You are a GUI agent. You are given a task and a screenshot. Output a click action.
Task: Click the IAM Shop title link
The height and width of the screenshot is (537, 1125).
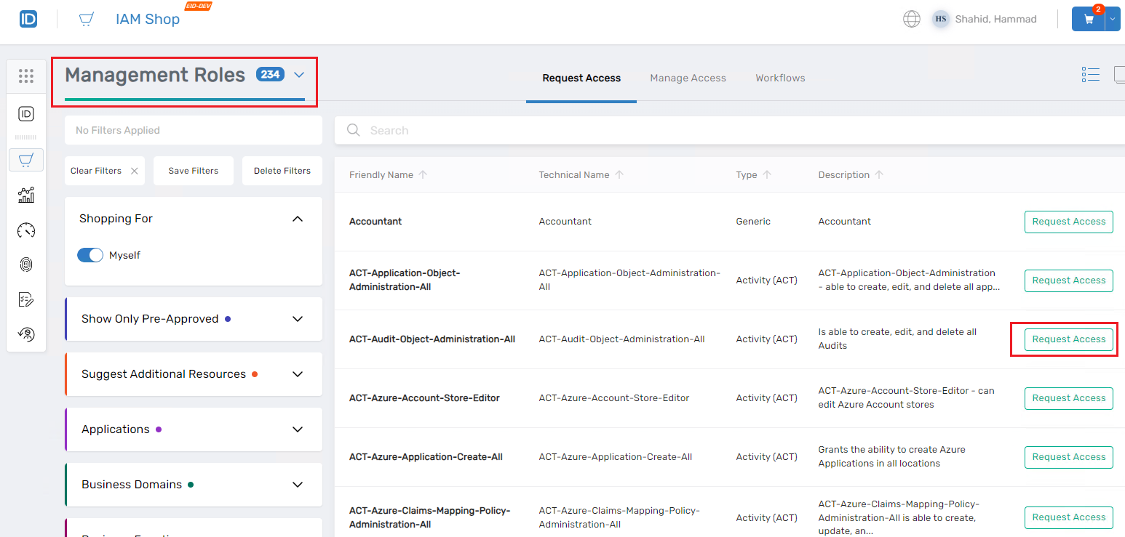pos(148,19)
